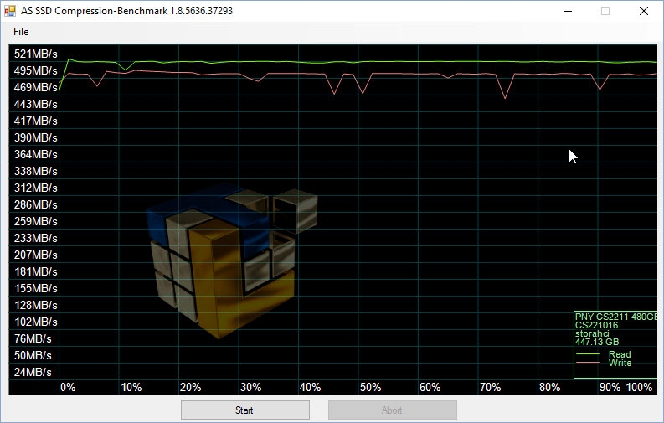Viewport: 664px width, 423px height.
Task: Click the 80% compression axis label
Action: click(x=550, y=388)
